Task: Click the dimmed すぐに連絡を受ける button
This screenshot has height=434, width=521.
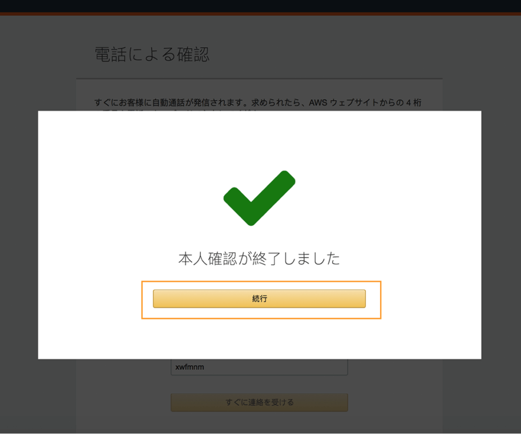Action: click(259, 402)
